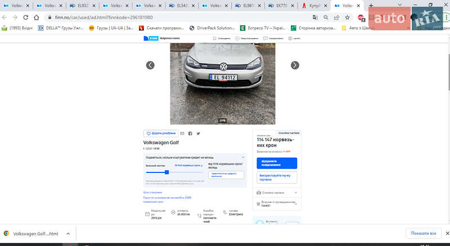Add listing to favorites with heart button
Image resolution: width=450 pixels, height=246 pixels.
point(161,134)
